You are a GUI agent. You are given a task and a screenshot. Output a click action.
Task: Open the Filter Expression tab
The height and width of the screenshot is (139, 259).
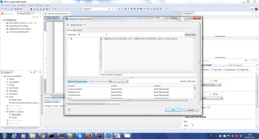coord(98,104)
